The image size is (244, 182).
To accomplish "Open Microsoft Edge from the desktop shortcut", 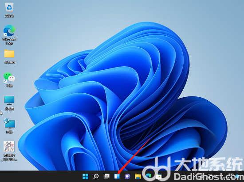I will coord(9,30).
